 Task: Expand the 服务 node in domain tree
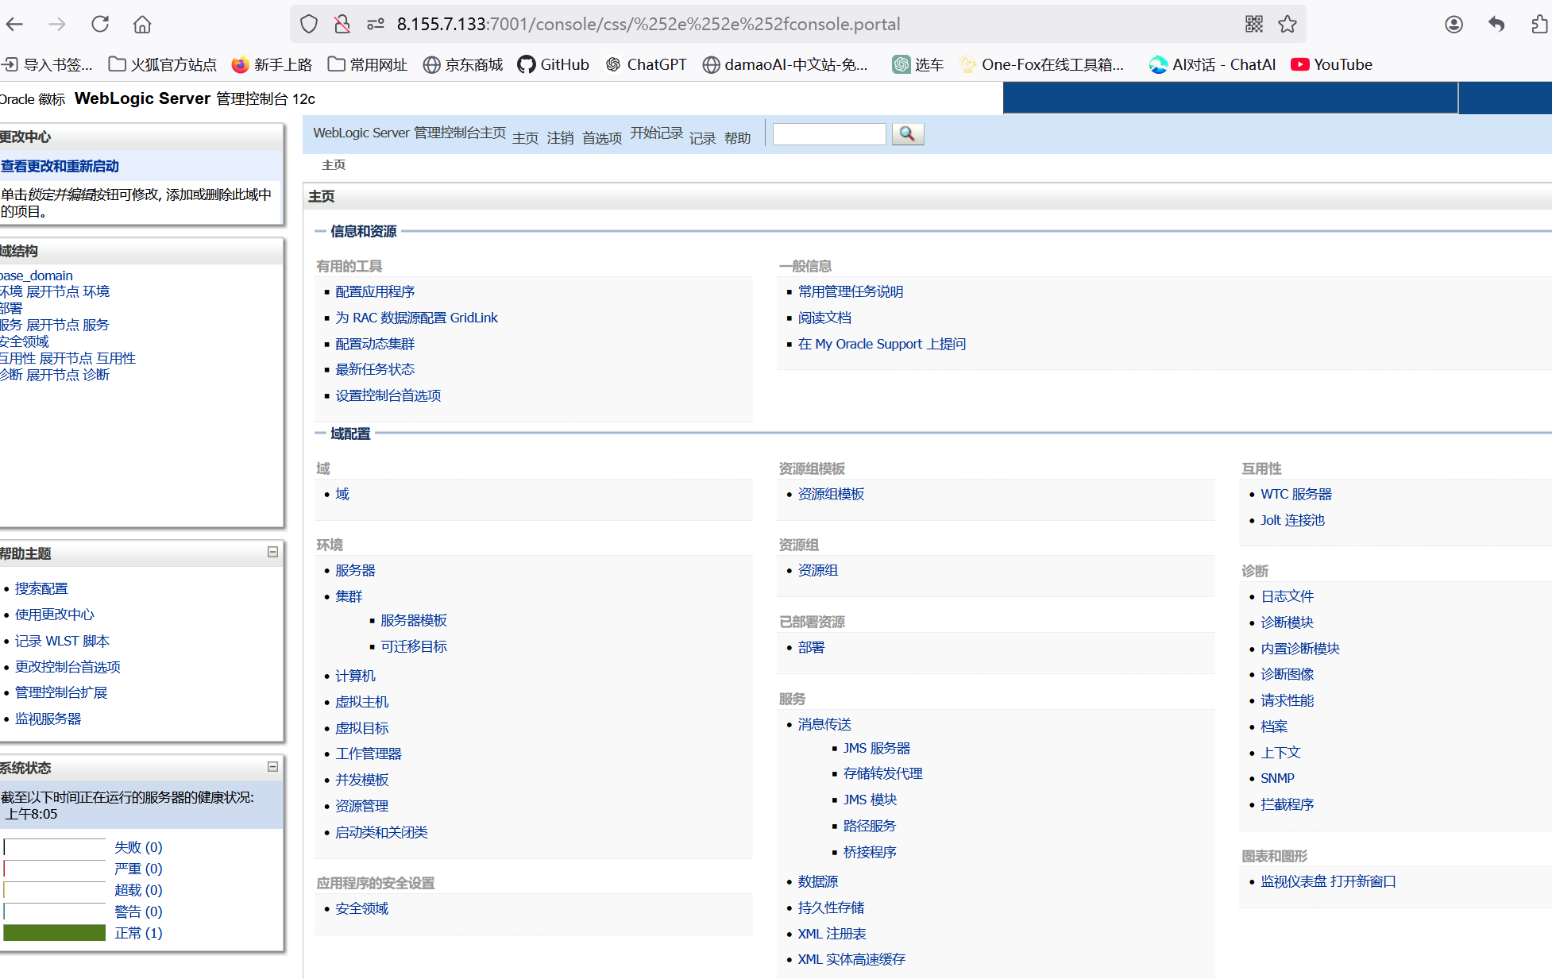52,326
